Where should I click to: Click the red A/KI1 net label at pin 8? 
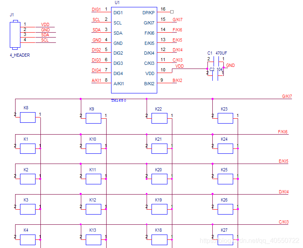(96, 80)
